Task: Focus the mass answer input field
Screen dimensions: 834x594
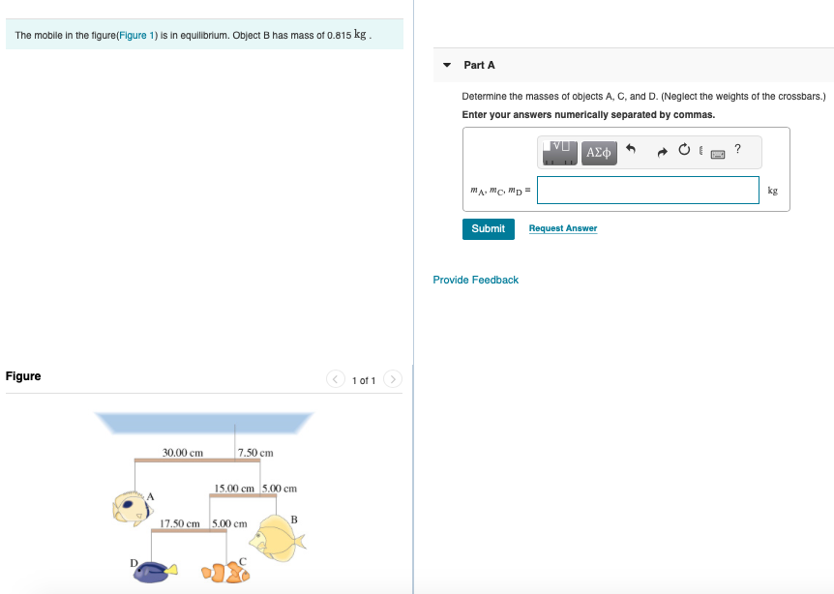Action: [648, 190]
